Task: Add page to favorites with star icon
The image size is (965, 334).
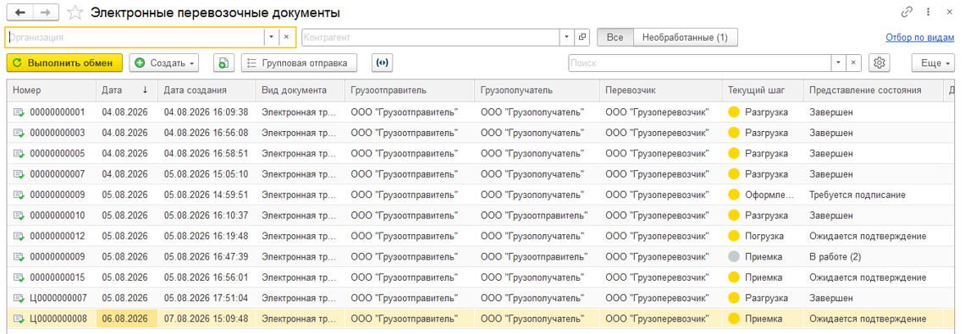Action: click(x=74, y=13)
